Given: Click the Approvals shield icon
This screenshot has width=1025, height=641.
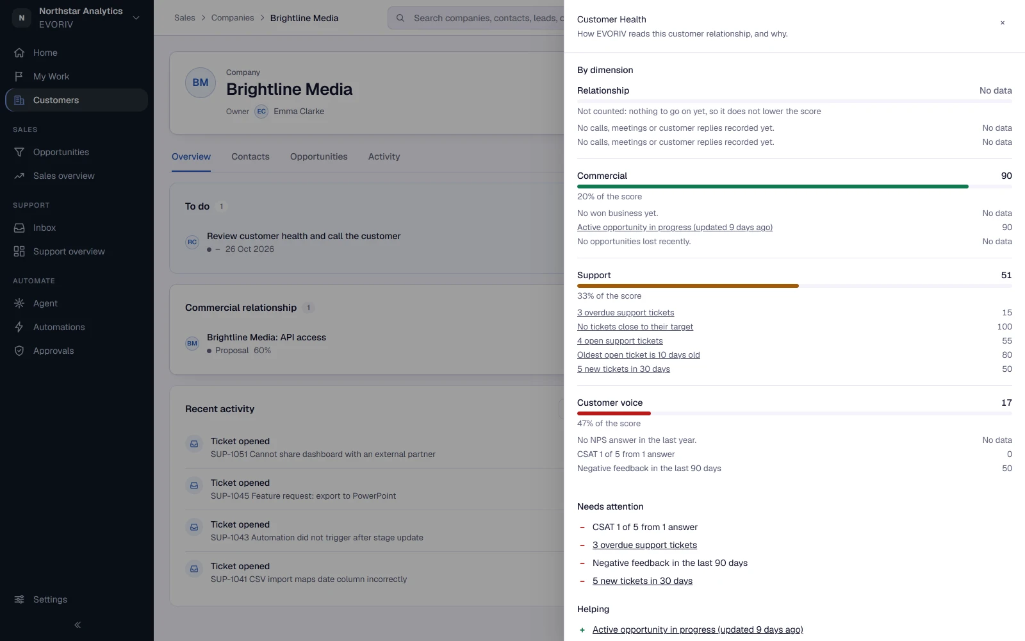Looking at the screenshot, I should [x=19, y=351].
